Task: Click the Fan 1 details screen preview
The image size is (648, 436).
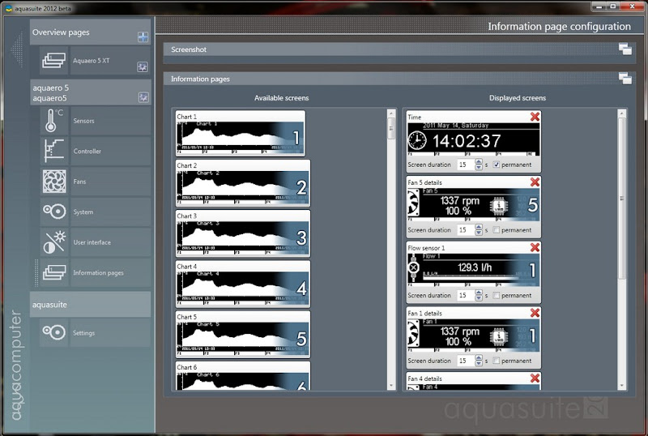Action: [x=474, y=335]
